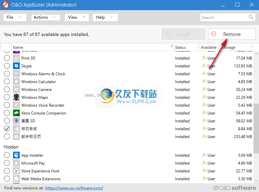Open the Actions dropdown menu

click(46, 17)
